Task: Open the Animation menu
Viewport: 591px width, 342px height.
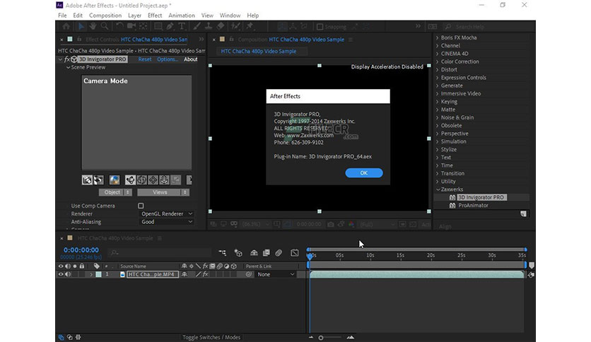Action: point(181,16)
